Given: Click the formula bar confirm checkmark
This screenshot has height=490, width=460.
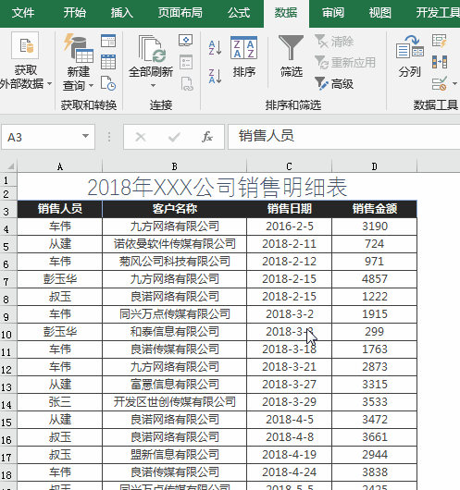Looking at the screenshot, I should 174,137.
